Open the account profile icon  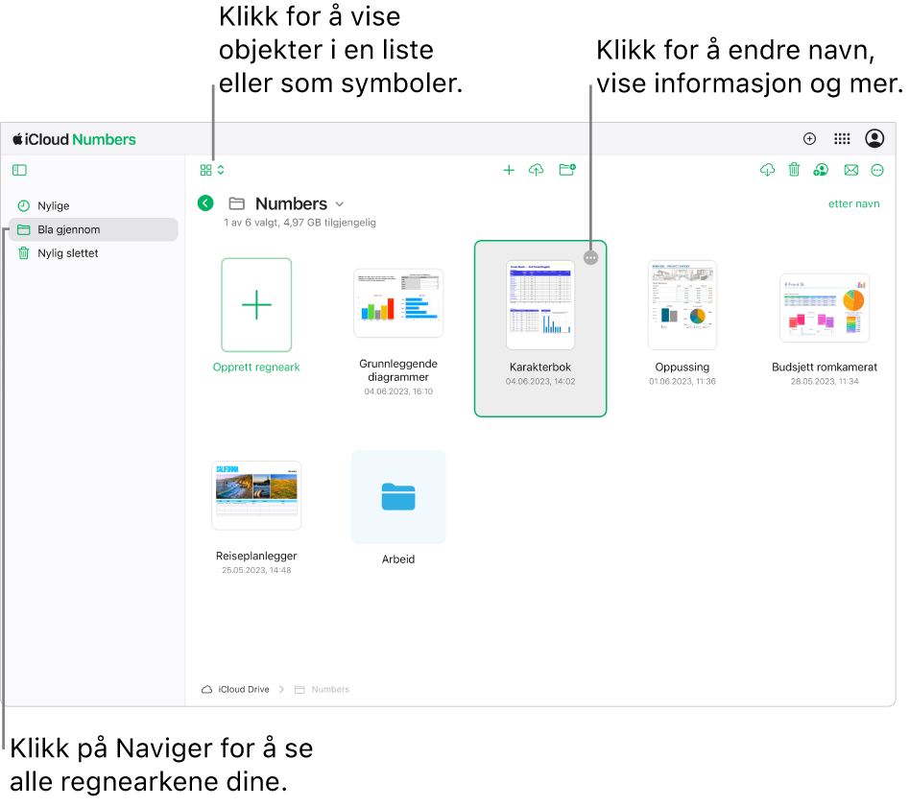point(874,138)
